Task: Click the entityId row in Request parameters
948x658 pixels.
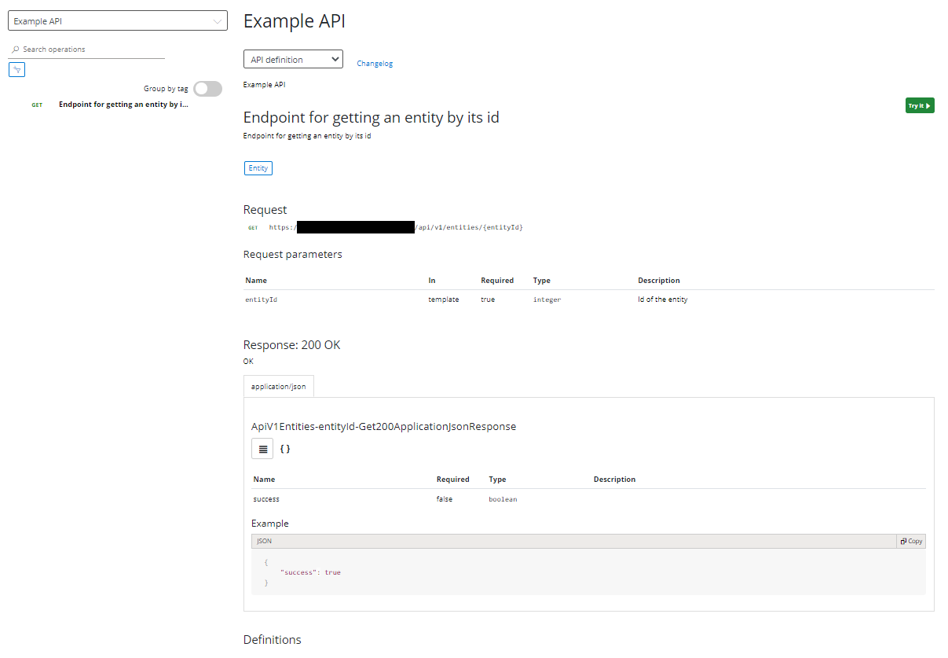Action: pos(260,300)
